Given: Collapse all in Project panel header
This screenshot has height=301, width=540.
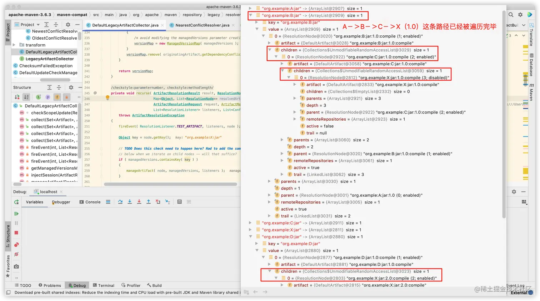Looking at the screenshot, I should (x=56, y=25).
